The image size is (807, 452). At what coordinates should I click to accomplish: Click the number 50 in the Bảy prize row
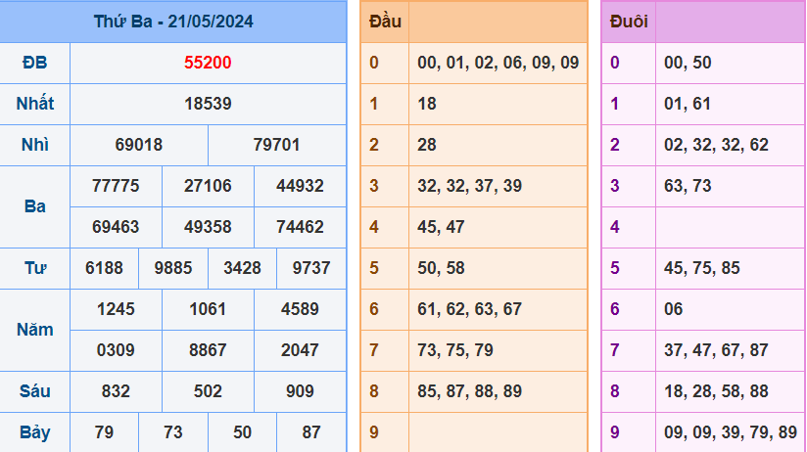(243, 433)
